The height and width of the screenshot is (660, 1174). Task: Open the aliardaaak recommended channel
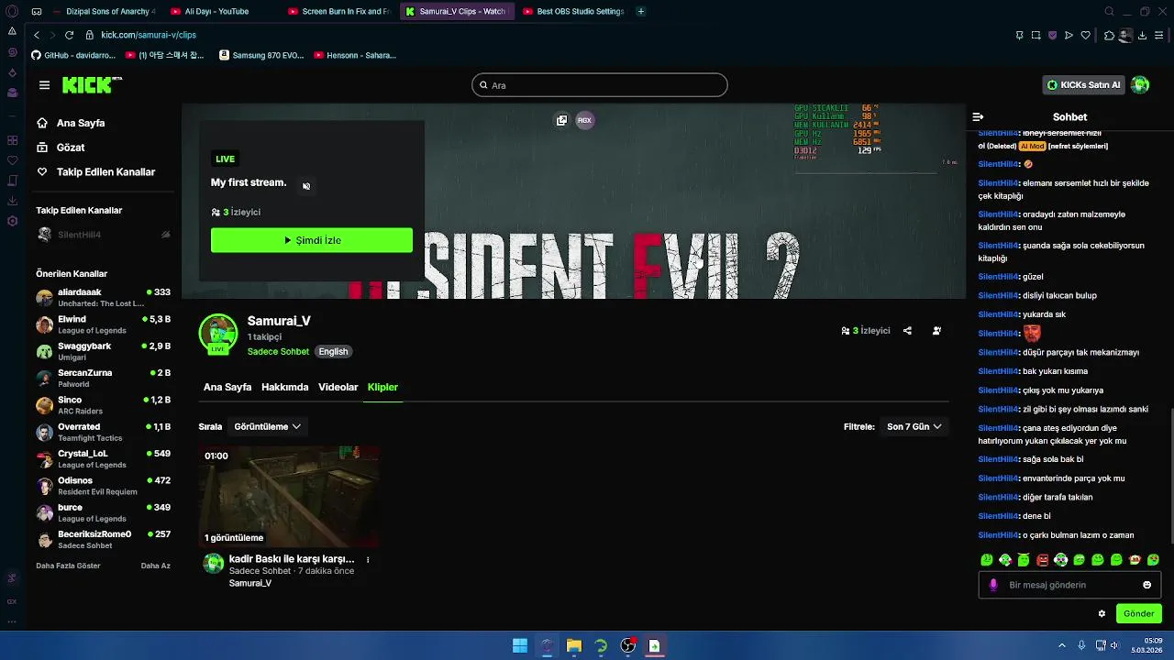pyautogui.click(x=104, y=297)
